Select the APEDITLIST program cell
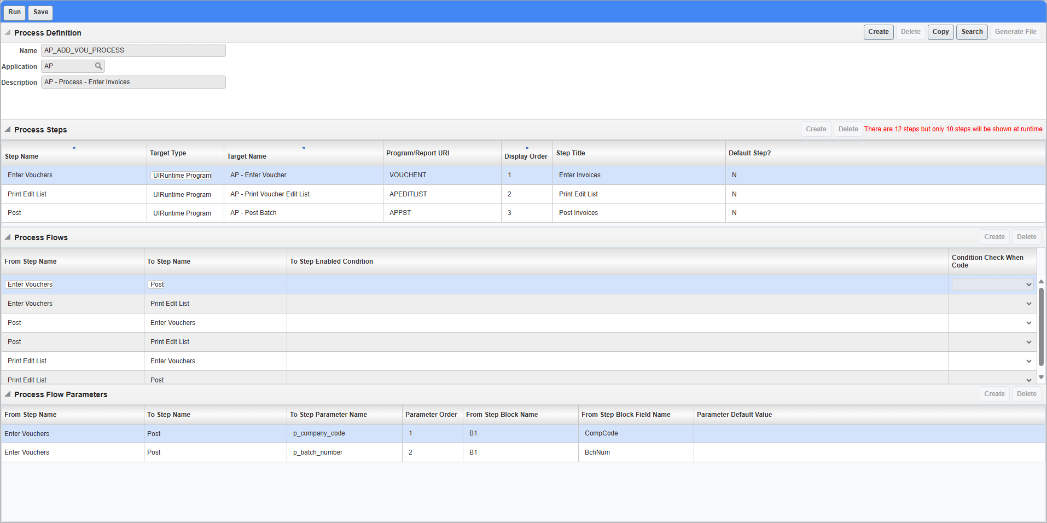The image size is (1047, 523). tap(442, 194)
